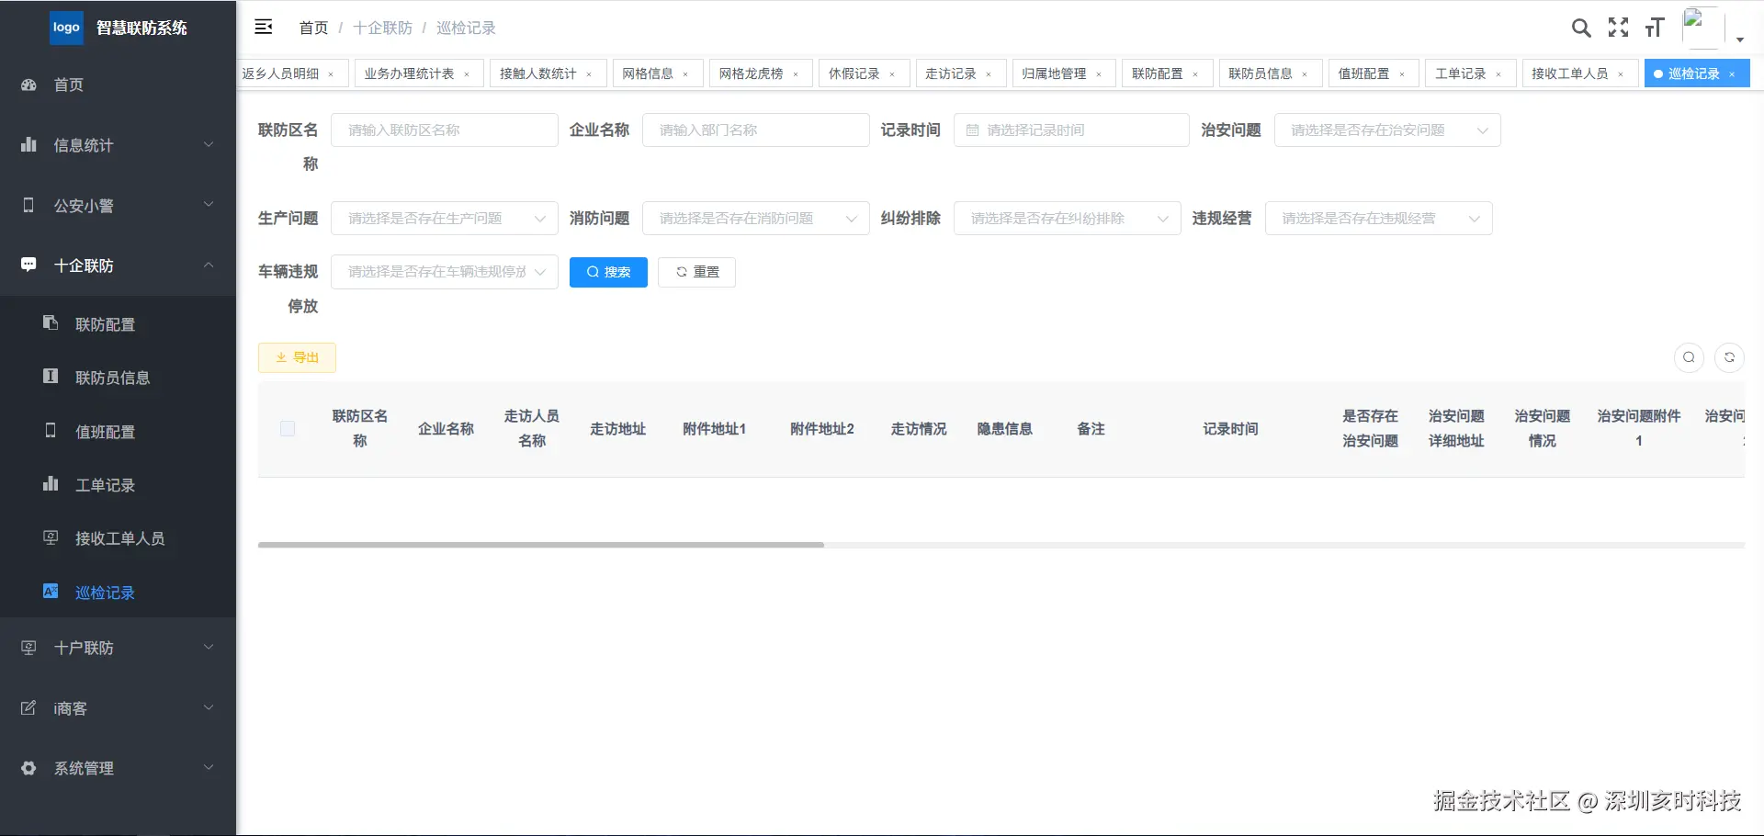
Task: Click the 接收工单人员 sidebar icon
Action: (51, 537)
